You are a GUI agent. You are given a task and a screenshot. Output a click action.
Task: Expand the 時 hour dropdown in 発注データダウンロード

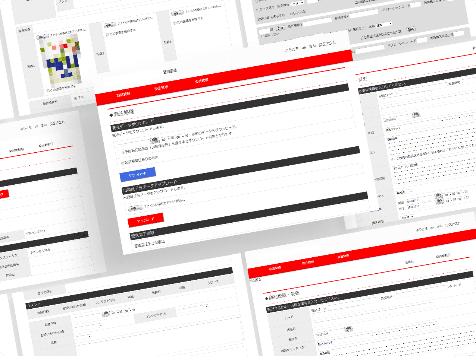coord(165,139)
